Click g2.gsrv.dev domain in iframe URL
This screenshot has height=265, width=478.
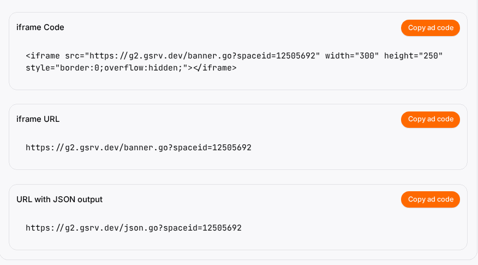click(92, 148)
